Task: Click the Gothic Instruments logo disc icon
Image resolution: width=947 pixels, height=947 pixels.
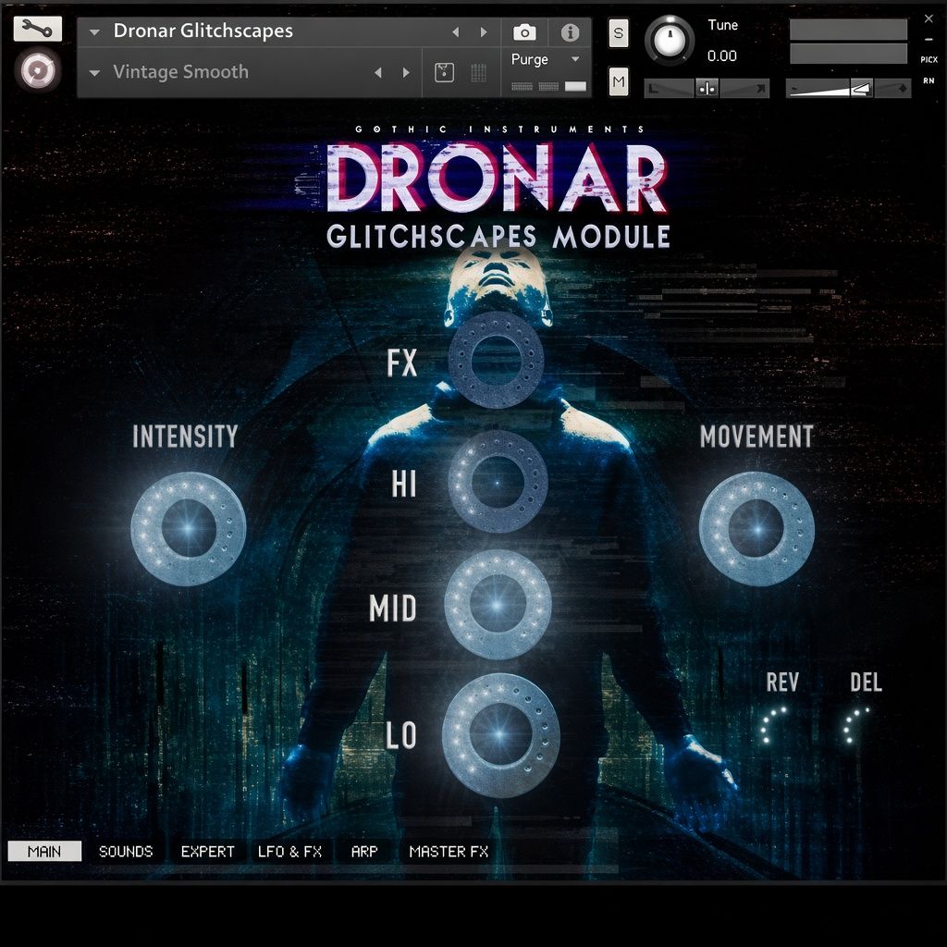Action: pyautogui.click(x=37, y=69)
